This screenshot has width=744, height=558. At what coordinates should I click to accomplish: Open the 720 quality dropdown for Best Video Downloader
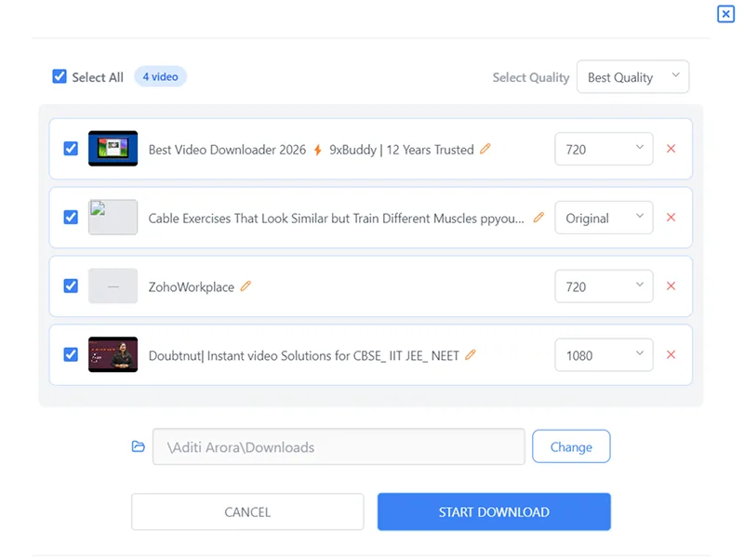pyautogui.click(x=603, y=149)
